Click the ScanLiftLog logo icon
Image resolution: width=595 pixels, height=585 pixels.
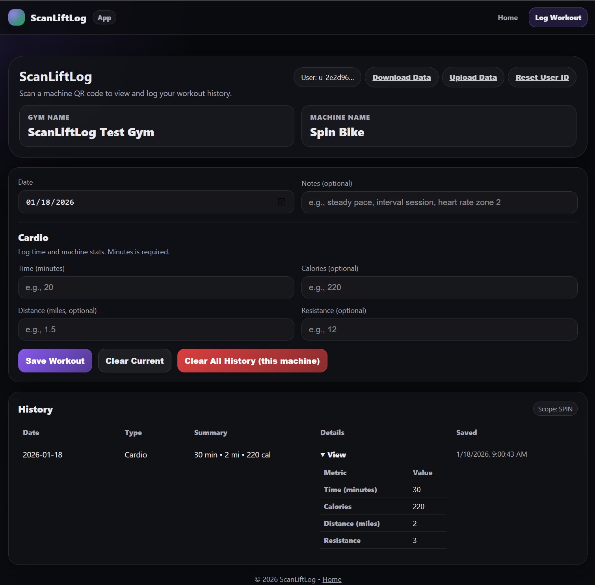coord(17,17)
